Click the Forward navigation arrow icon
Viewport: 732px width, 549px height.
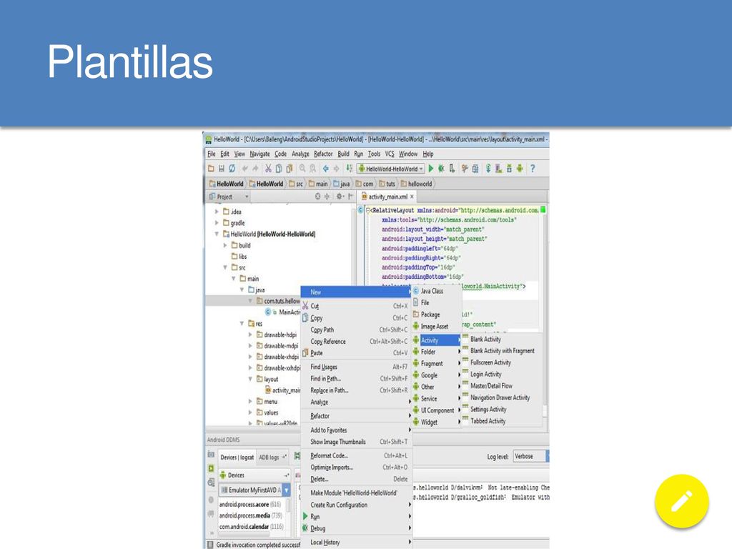pos(336,169)
